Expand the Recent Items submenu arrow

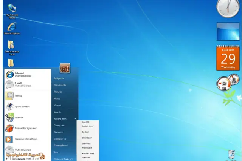[x=75, y=119]
